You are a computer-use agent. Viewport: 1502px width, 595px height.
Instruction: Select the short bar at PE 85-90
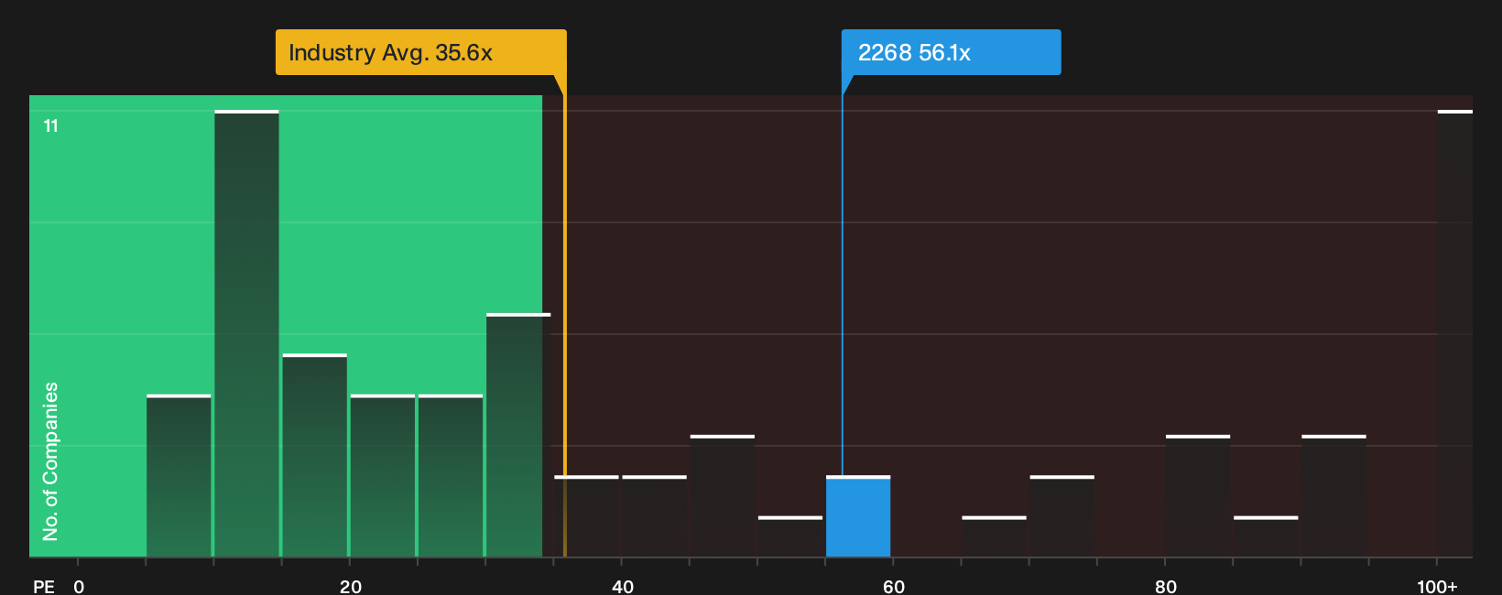1266,536
